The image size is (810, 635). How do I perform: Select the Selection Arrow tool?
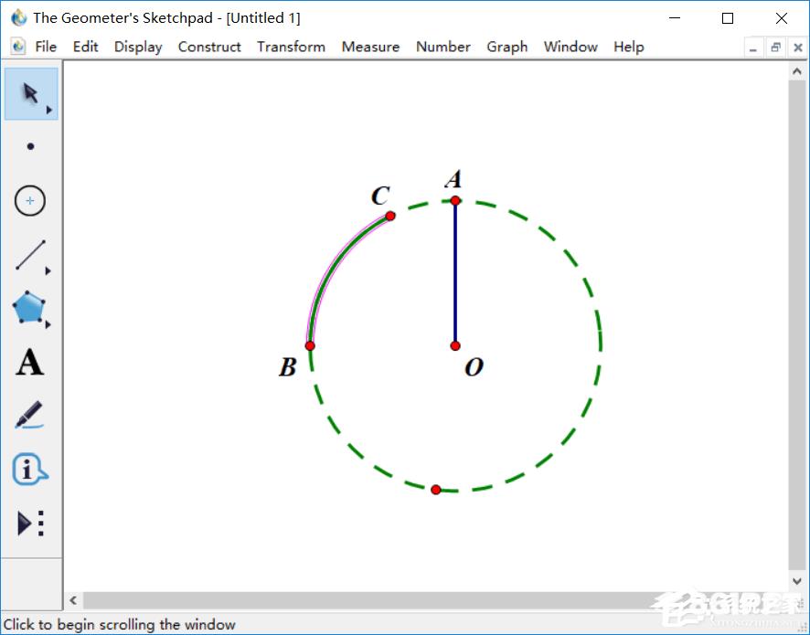pyautogui.click(x=30, y=93)
